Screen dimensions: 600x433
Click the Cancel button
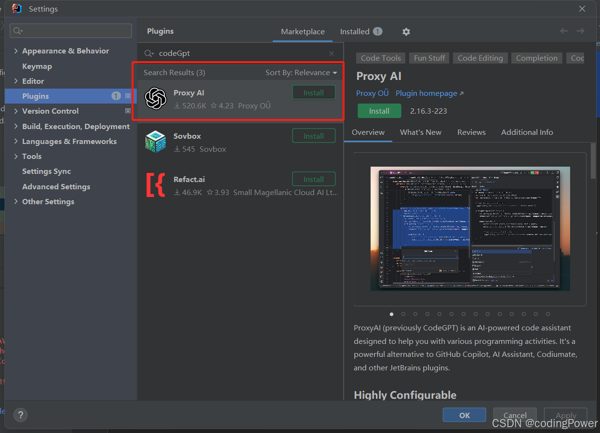click(x=515, y=415)
